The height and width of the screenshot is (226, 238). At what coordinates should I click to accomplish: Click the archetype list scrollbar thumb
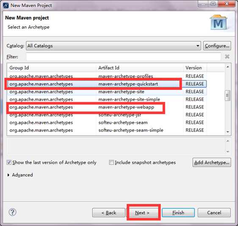227,95
